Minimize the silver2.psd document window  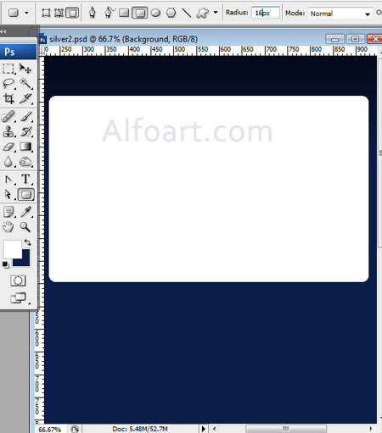click(x=335, y=39)
